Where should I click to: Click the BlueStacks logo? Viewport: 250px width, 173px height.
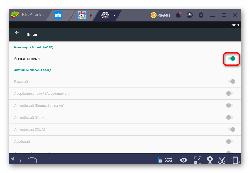point(15,15)
